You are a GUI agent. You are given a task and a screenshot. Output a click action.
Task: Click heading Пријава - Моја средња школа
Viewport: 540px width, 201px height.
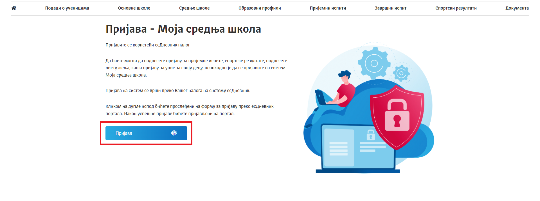click(183, 29)
